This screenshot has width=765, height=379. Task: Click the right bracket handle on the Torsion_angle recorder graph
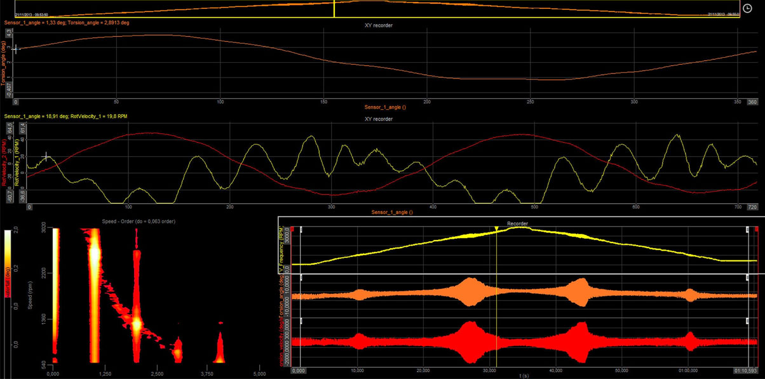(x=748, y=277)
